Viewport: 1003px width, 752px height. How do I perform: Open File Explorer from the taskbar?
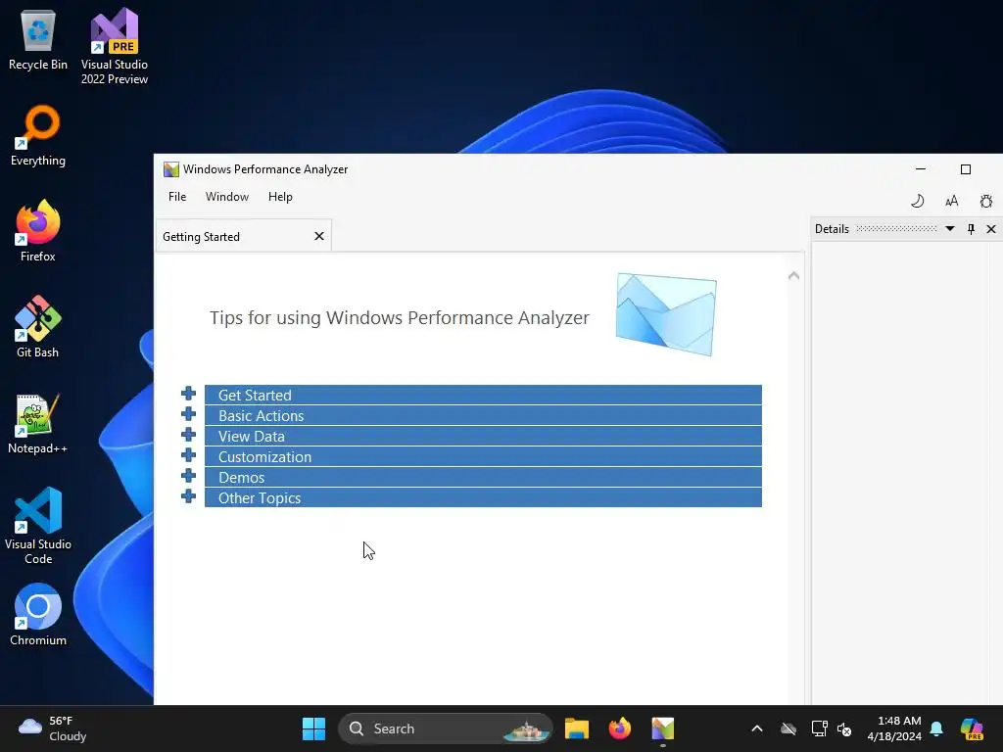(x=576, y=728)
